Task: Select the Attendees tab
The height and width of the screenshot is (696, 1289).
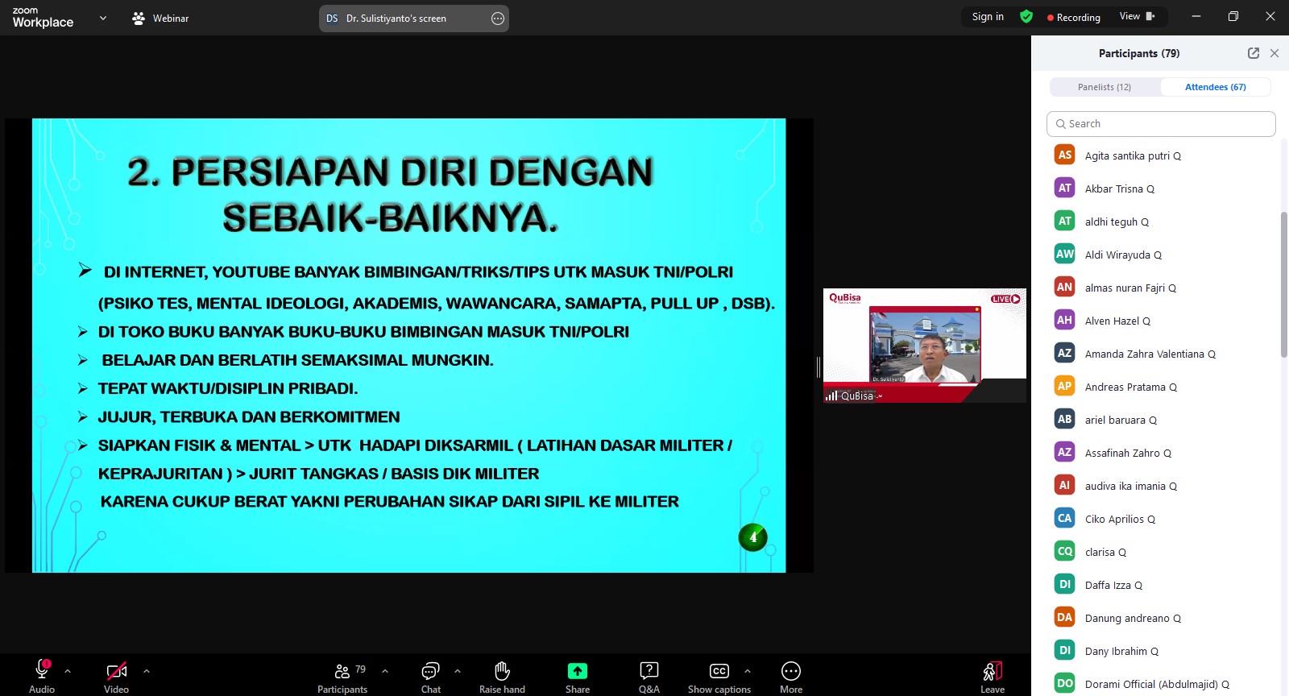Action: pyautogui.click(x=1215, y=87)
